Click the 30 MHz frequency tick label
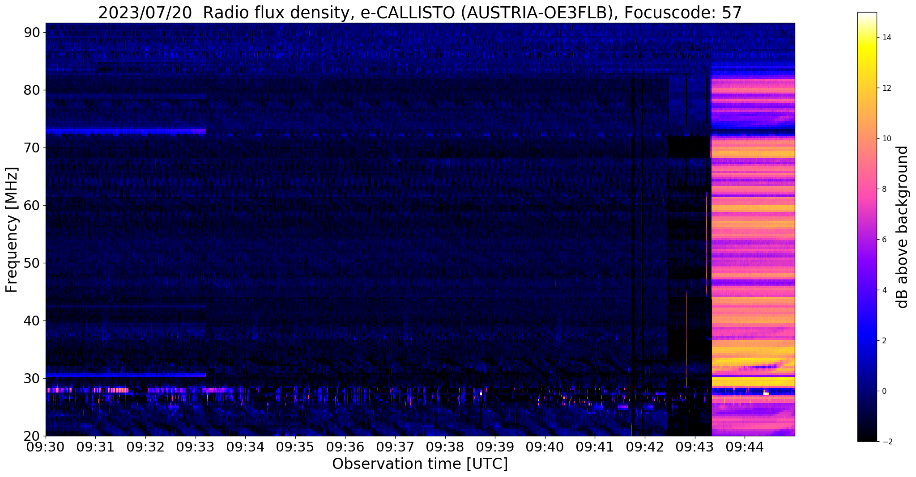The image size is (916, 477). (32, 378)
